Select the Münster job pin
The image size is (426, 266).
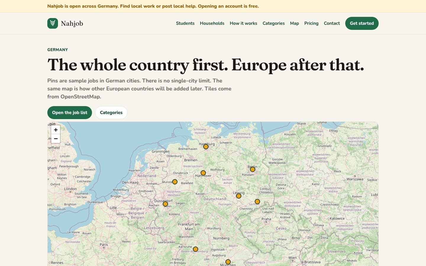[x=175, y=182]
